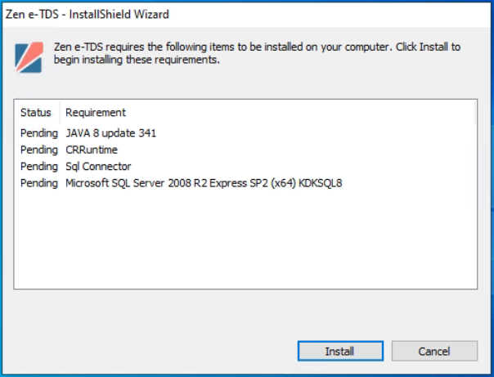
Task: Click empty title bar area right of title
Action: tap(330, 14)
